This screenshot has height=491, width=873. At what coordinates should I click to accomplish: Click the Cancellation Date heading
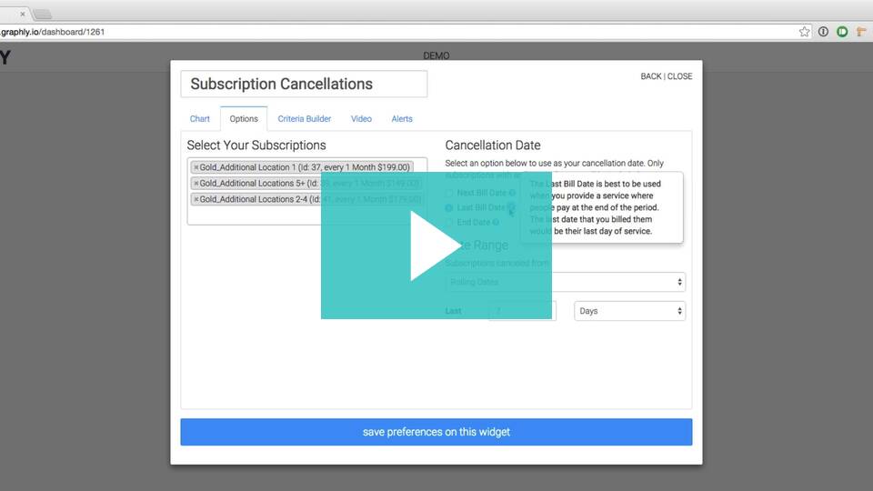pos(493,145)
